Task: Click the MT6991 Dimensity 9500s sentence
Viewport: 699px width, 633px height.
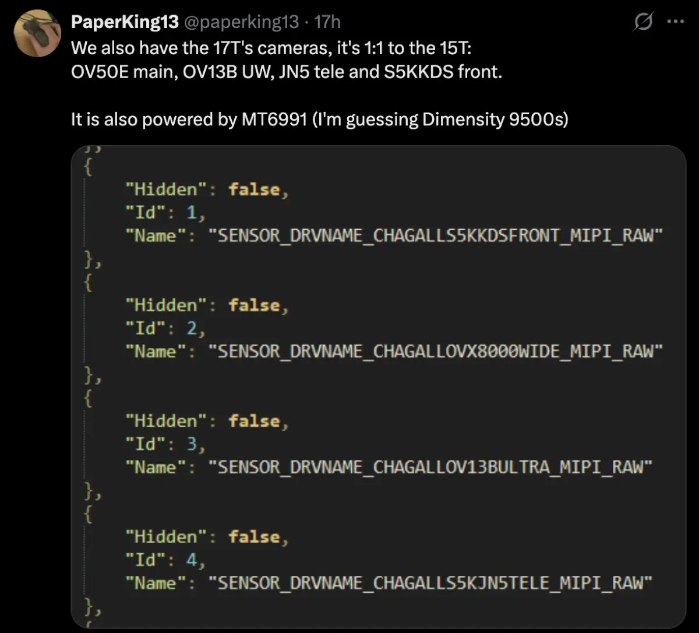Action: pyautogui.click(x=319, y=119)
